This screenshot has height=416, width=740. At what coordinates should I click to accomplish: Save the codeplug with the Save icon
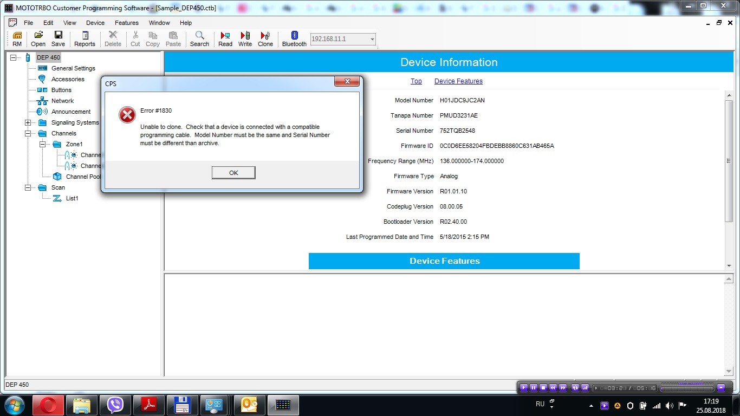58,39
